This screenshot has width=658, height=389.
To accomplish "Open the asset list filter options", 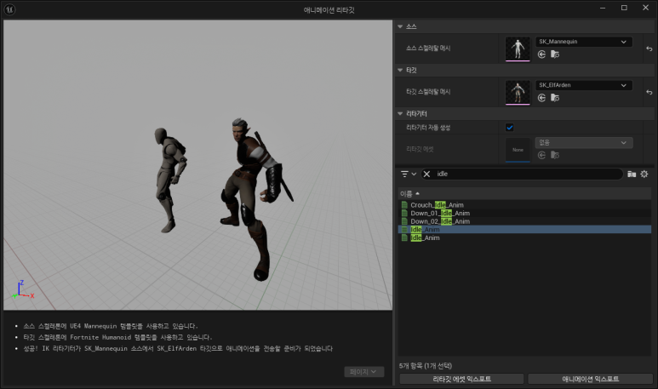I will pos(408,174).
